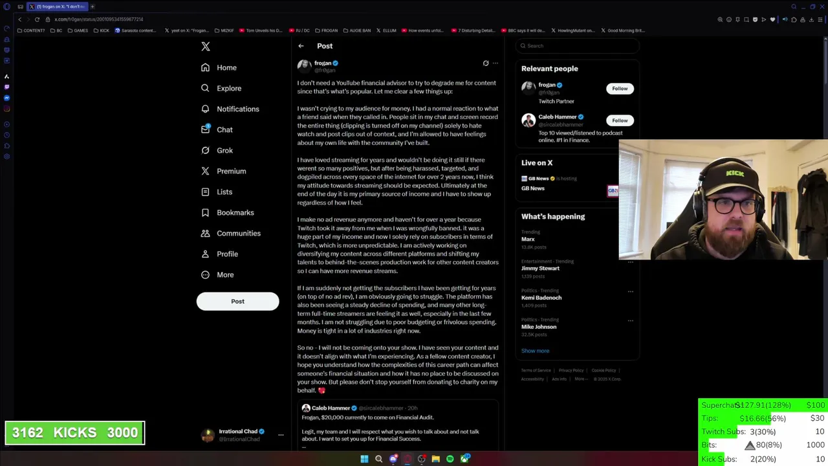The width and height of the screenshot is (828, 466).
Task: Open Profile in the sidebar
Action: click(x=220, y=254)
